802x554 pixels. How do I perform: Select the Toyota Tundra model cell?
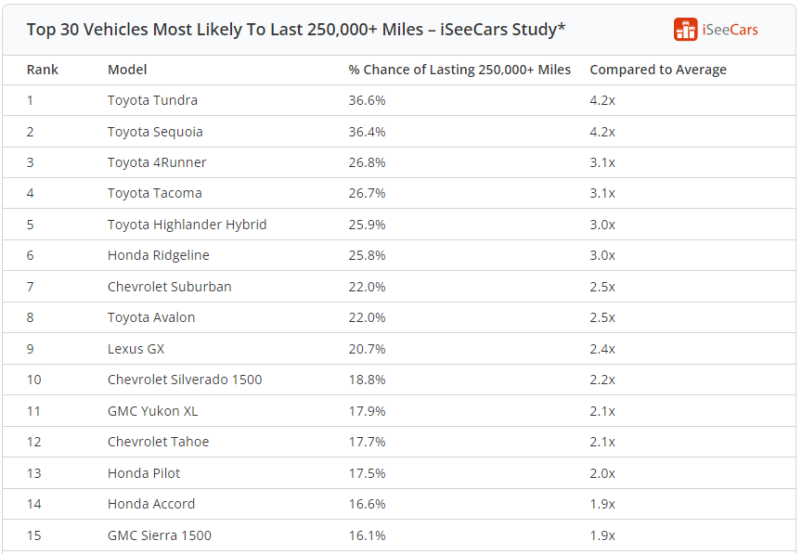[152, 100]
